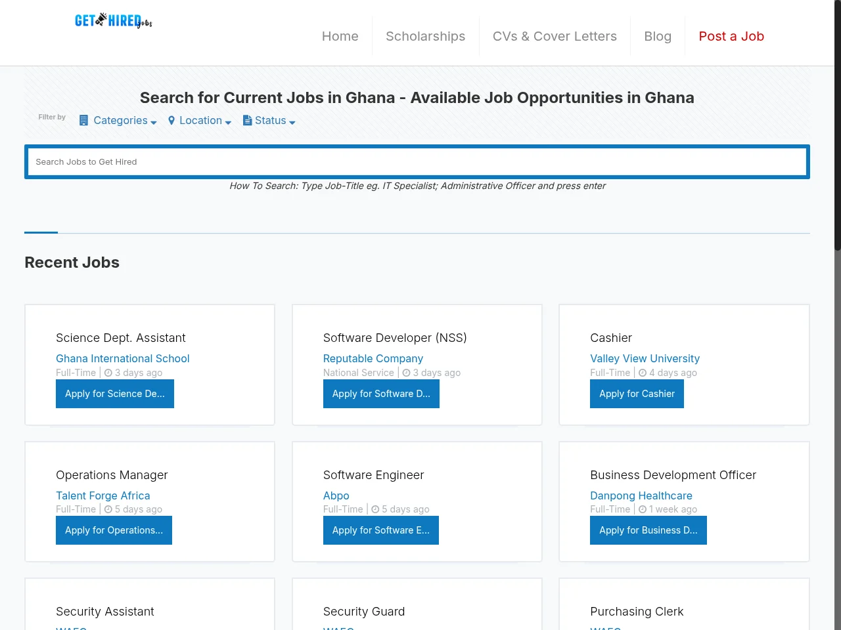Image resolution: width=841 pixels, height=630 pixels.
Task: Click clock icon on Software Developer (NSS) card
Action: pyautogui.click(x=406, y=373)
